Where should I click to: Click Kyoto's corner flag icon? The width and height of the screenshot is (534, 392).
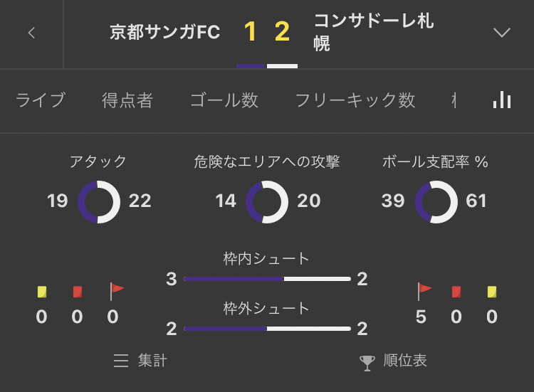point(117,292)
